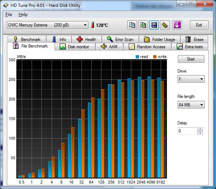
Task: Switch to the Health tab
Action: [87, 40]
